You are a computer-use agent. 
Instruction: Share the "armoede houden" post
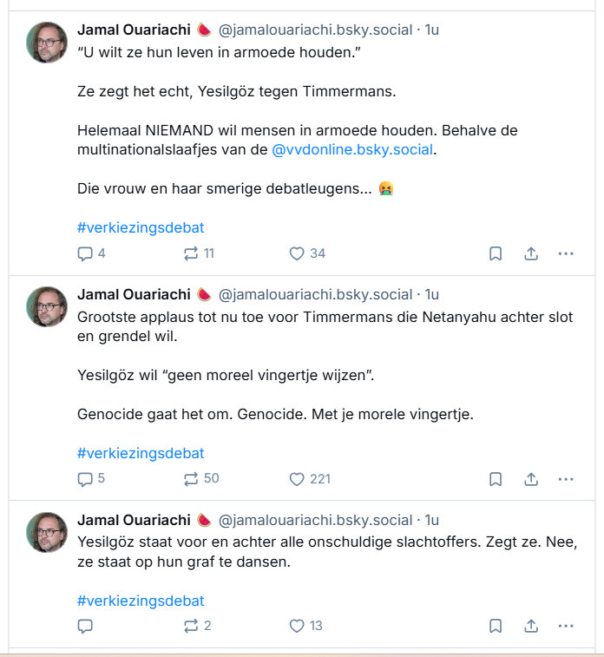click(x=531, y=253)
